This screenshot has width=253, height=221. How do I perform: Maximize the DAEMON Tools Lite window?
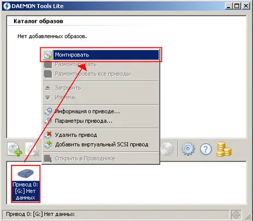tap(237, 6)
